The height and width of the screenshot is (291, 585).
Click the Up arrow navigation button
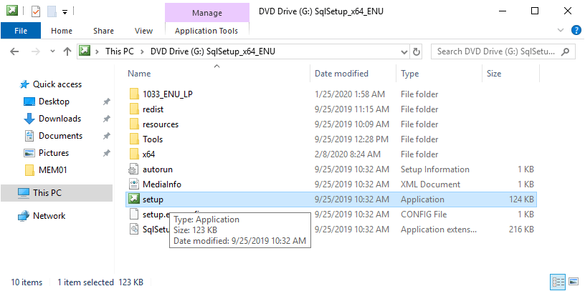point(67,51)
